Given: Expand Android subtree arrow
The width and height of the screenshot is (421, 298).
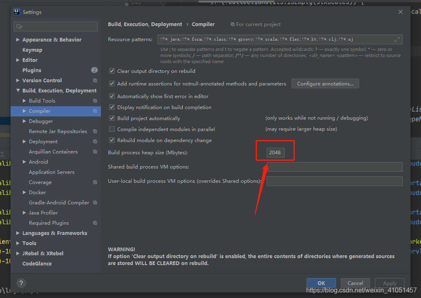Looking at the screenshot, I should [x=24, y=162].
